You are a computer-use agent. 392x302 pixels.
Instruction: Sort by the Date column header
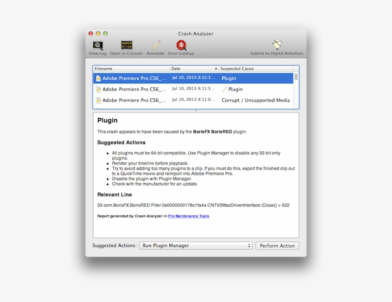(x=194, y=69)
